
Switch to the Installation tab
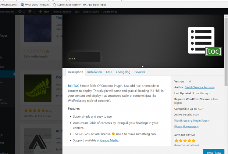[95, 72]
